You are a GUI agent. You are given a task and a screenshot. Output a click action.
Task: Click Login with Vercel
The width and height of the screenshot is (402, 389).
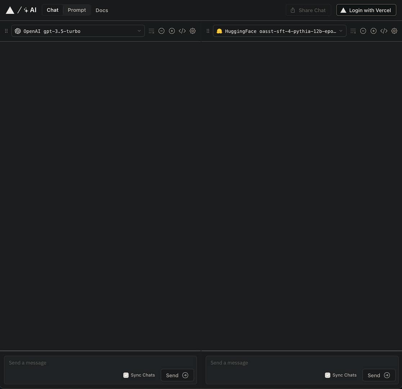pyautogui.click(x=366, y=10)
